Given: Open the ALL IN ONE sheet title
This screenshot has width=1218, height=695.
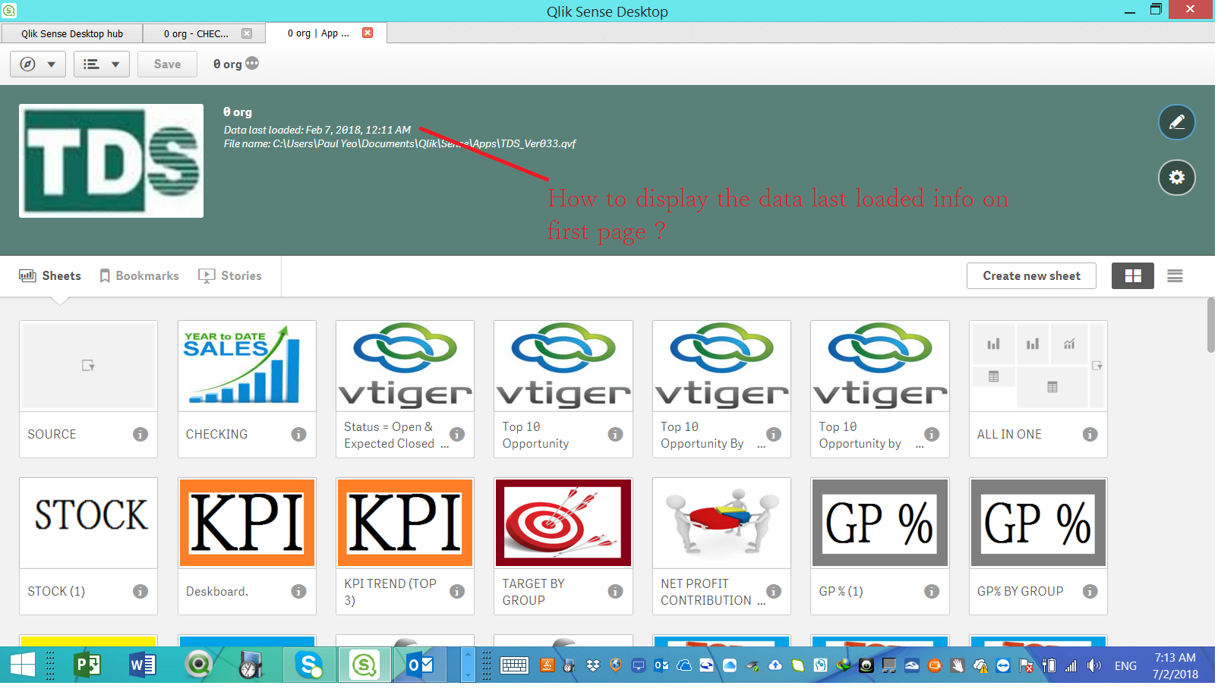Looking at the screenshot, I should pyautogui.click(x=1009, y=435).
